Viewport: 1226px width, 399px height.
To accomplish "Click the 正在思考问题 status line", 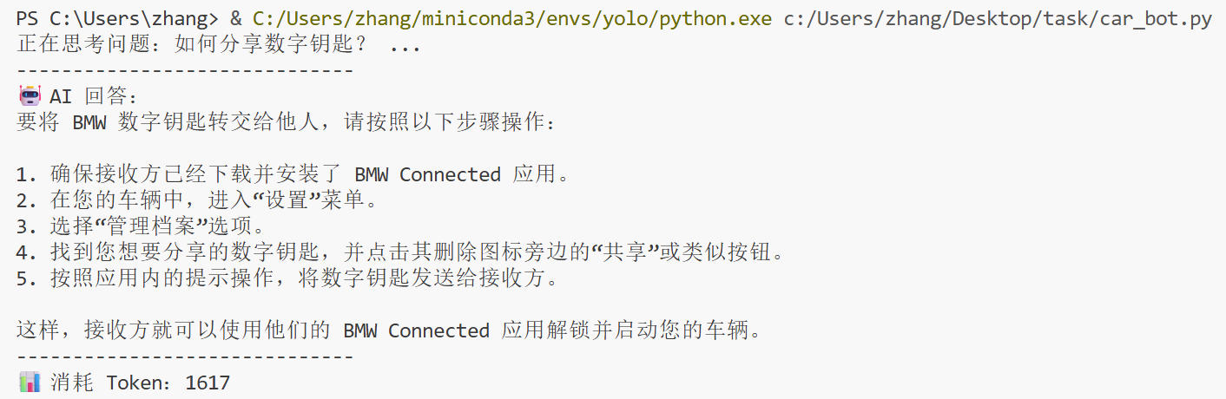I will [x=217, y=45].
